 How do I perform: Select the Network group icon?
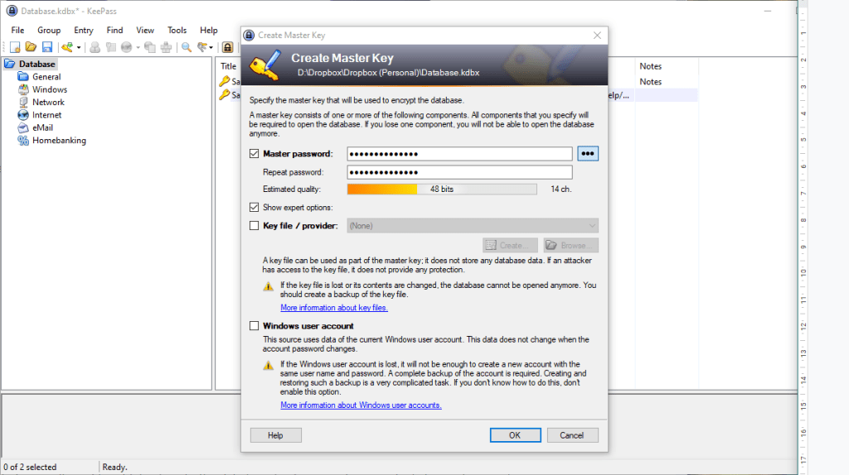[x=23, y=102]
